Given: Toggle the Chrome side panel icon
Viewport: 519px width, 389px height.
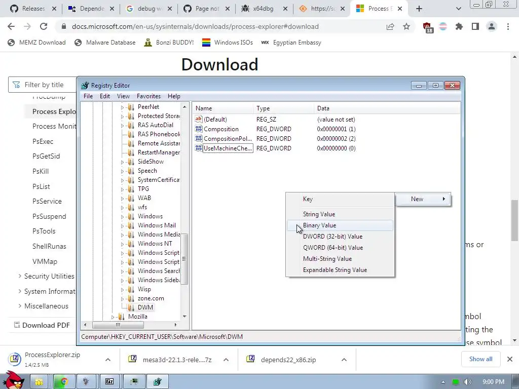Looking at the screenshot, I should click(x=475, y=26).
